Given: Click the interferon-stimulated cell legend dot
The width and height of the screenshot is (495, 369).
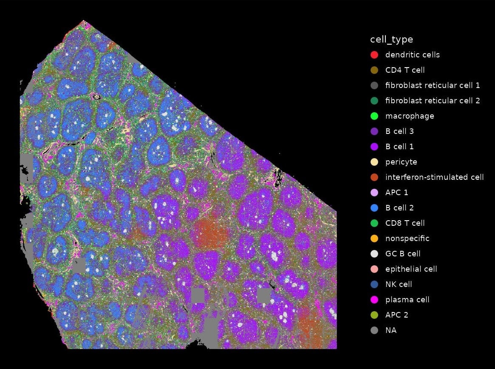Looking at the screenshot, I should pos(374,177).
